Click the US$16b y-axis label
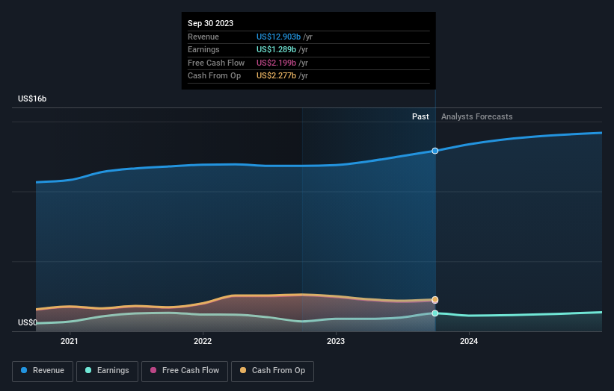Viewport: 614px width, 391px height. click(x=33, y=99)
